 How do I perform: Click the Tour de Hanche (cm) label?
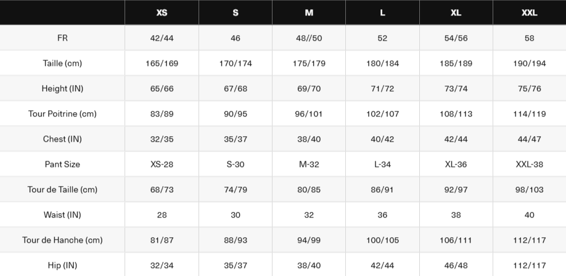[x=62, y=240]
